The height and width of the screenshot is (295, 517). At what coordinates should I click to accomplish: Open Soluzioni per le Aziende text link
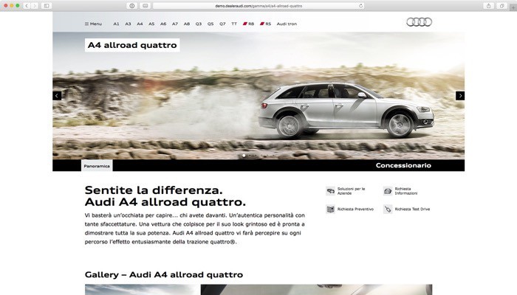[351, 191]
